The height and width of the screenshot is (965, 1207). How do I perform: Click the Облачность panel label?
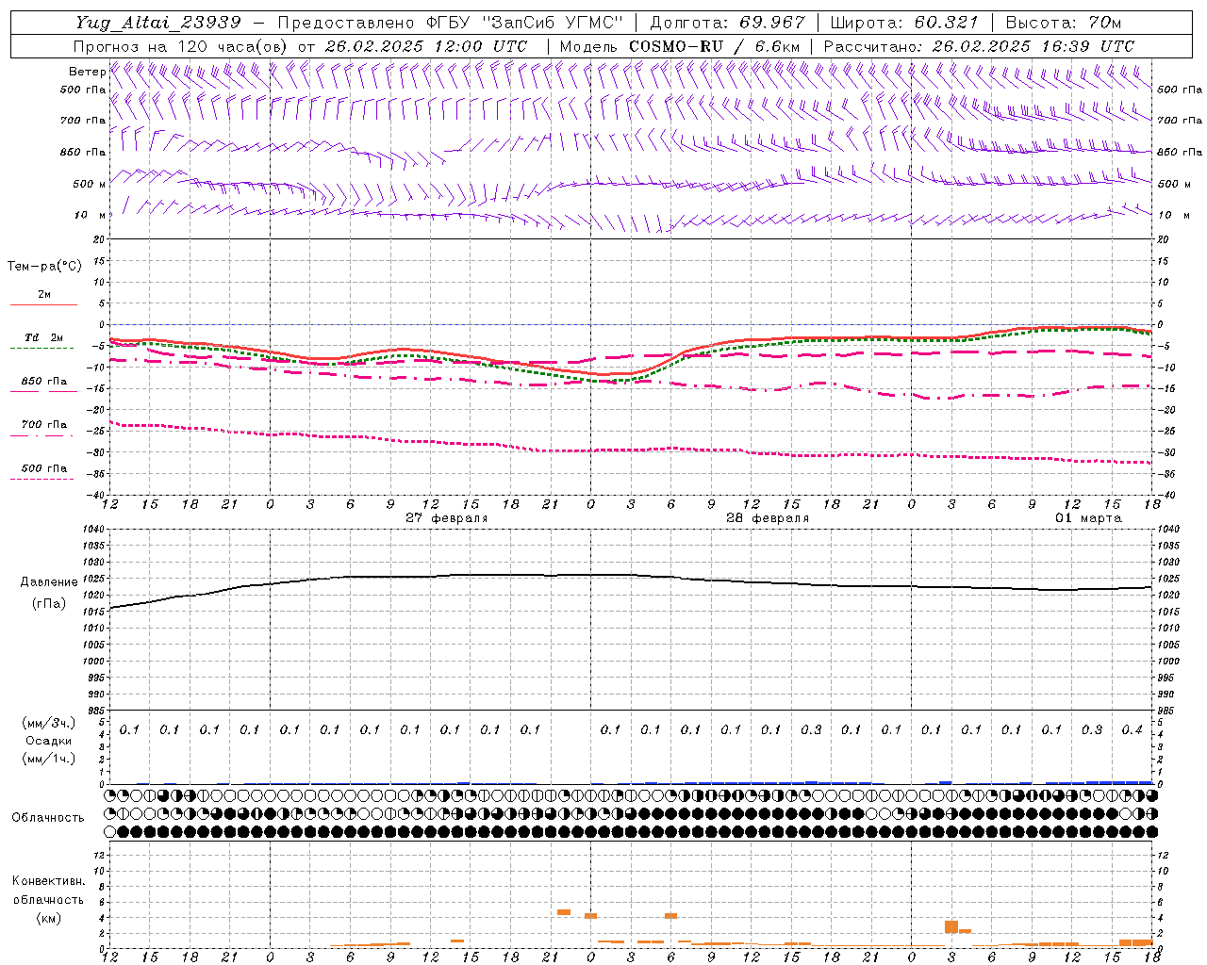coord(47,818)
